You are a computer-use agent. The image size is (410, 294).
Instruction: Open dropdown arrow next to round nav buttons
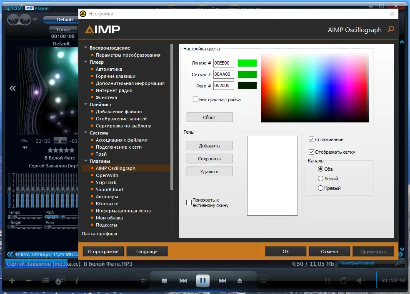tap(35, 20)
